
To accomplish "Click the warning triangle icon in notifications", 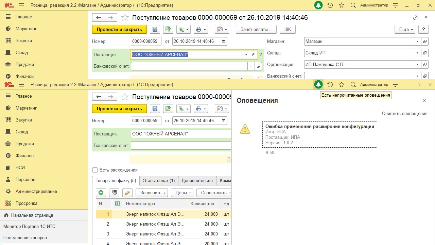I will point(245,129).
